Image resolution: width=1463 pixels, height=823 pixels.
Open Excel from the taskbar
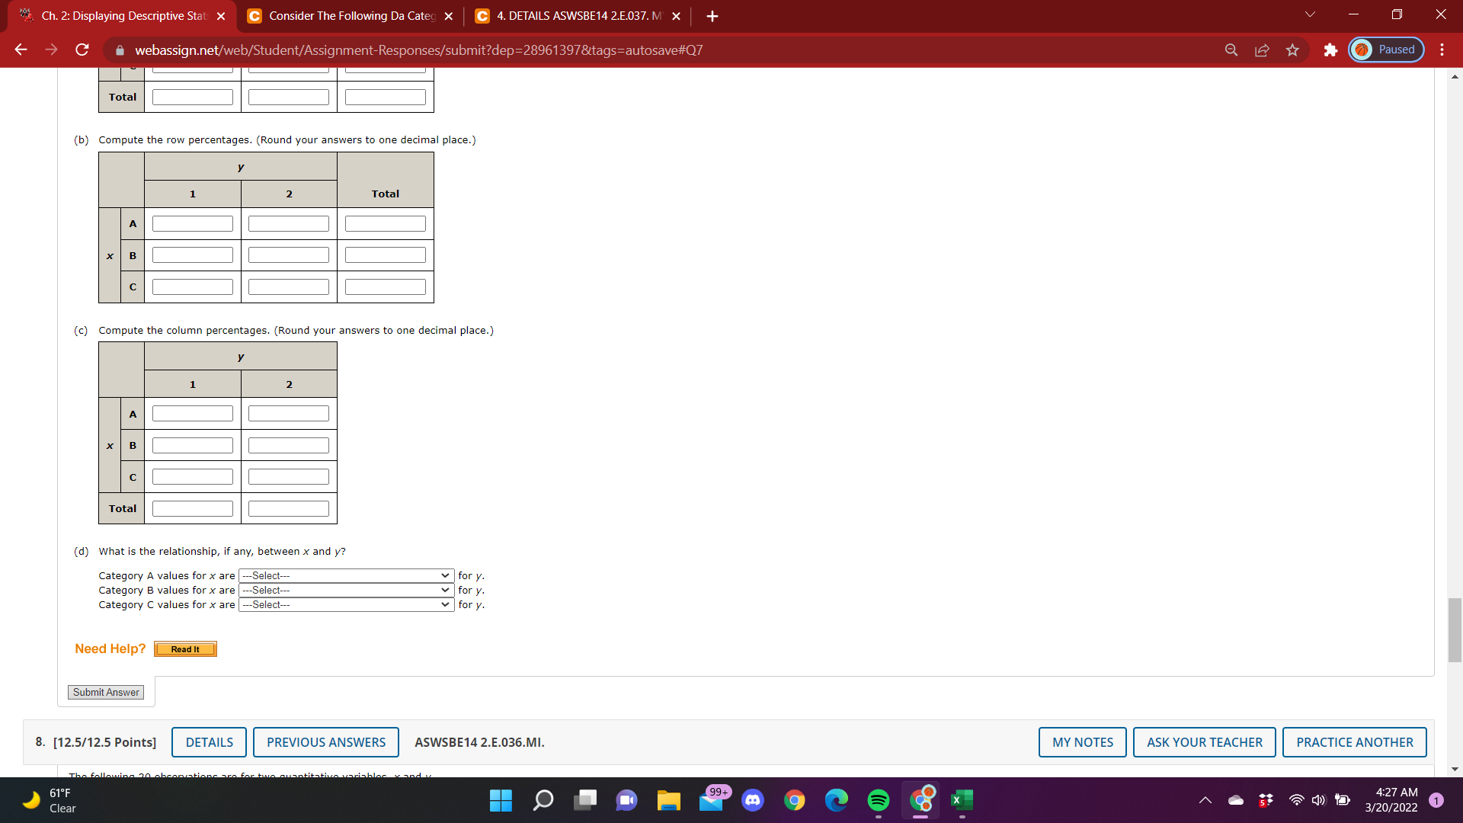click(x=962, y=800)
